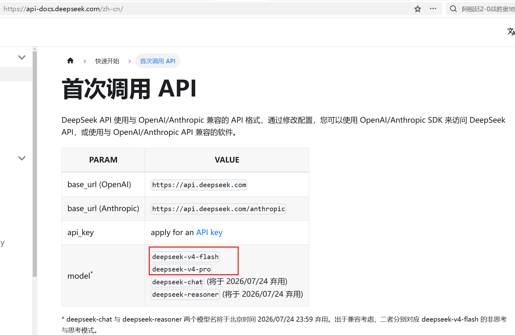The width and height of the screenshot is (515, 335).
Task: Click the deepseek-v4-pro model name
Action: click(182, 269)
